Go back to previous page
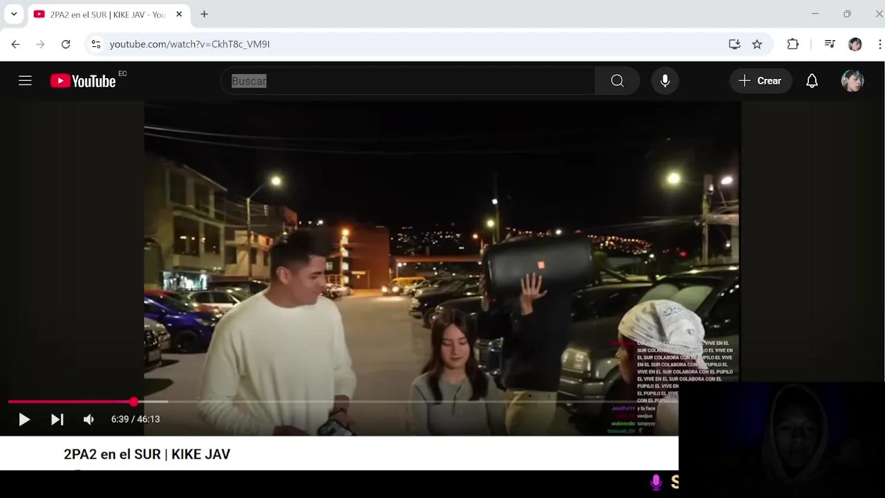The image size is (885, 498). pos(15,44)
